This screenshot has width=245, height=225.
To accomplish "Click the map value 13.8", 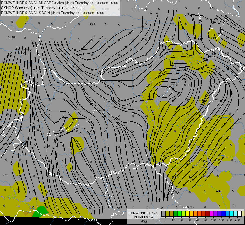I will tap(92, 24).
